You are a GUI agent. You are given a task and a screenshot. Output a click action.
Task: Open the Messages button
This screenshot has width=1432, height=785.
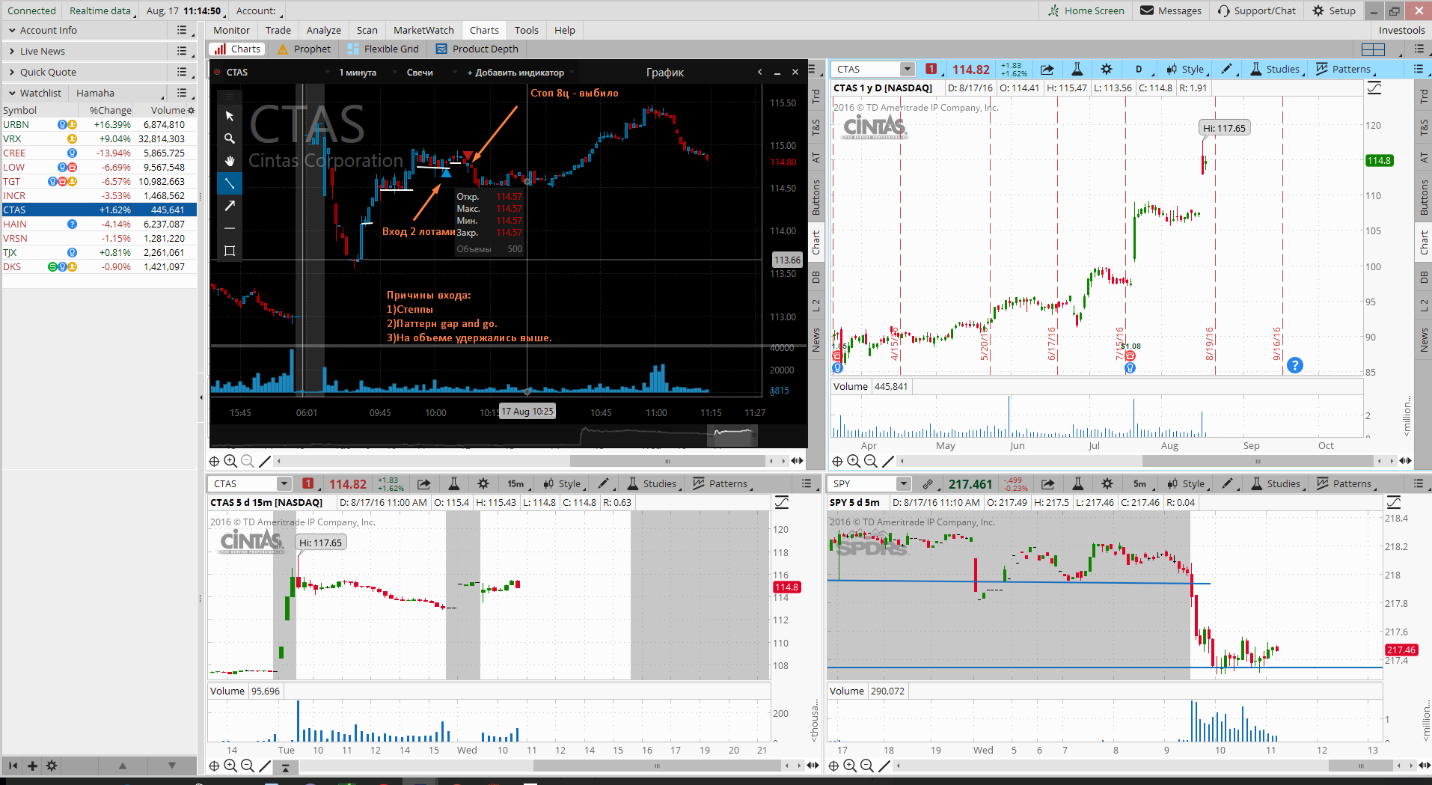click(1171, 11)
